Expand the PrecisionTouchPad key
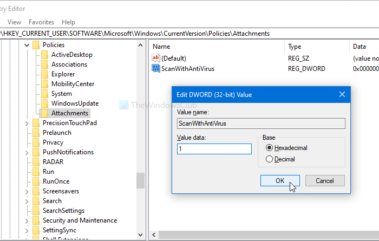This screenshot has width=379, height=241. tap(28, 123)
